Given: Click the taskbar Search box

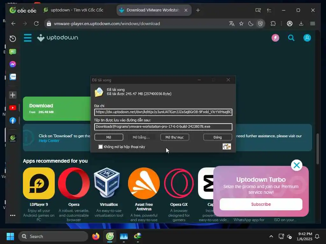Looking at the screenshot, I should (x=53, y=236).
